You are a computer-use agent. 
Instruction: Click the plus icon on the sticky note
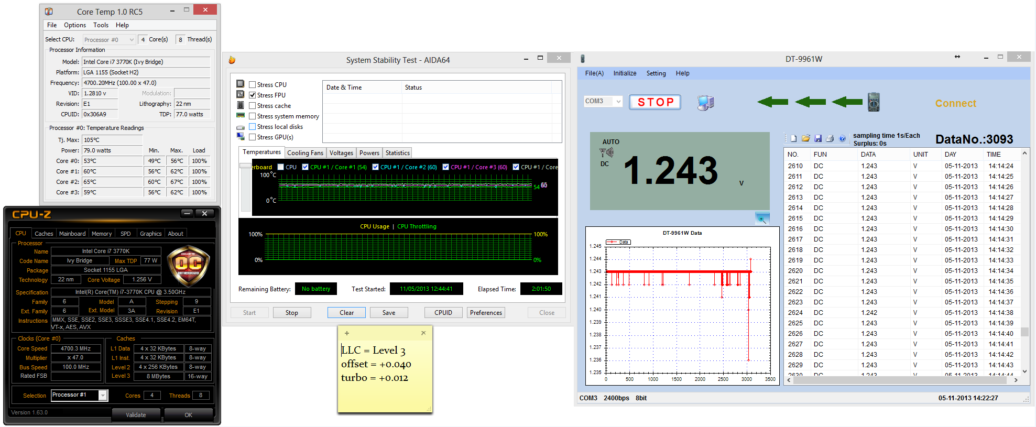[346, 333]
